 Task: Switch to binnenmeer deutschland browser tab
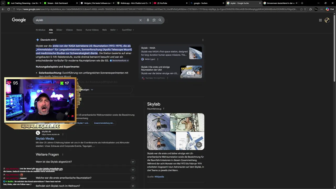[280, 3]
